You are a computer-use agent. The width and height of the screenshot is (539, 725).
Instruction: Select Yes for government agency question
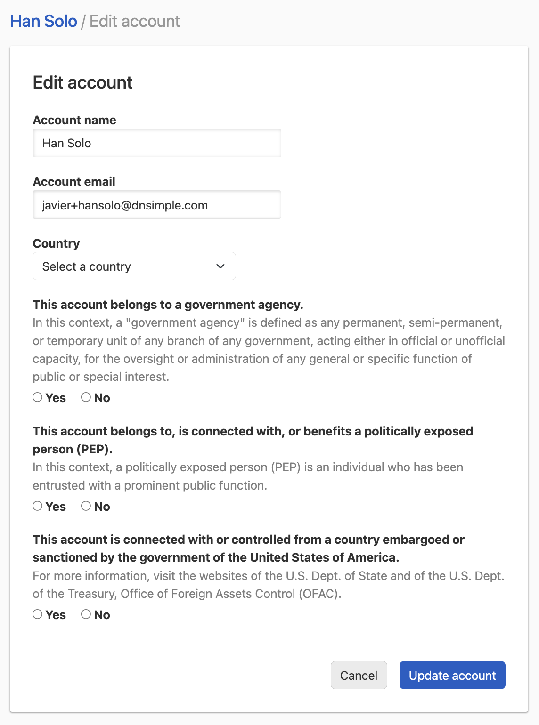(38, 397)
